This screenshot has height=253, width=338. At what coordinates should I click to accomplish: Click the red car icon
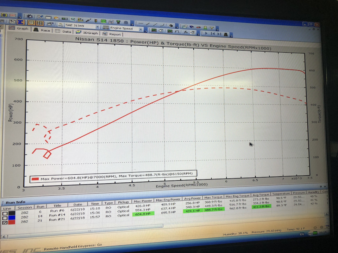point(198,27)
